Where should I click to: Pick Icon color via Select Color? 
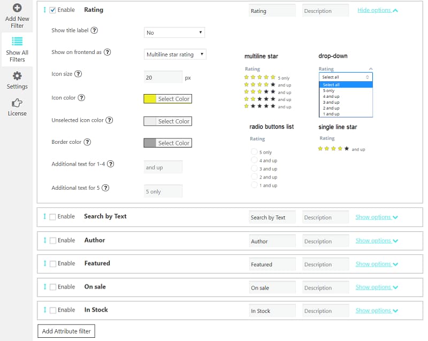coord(167,99)
